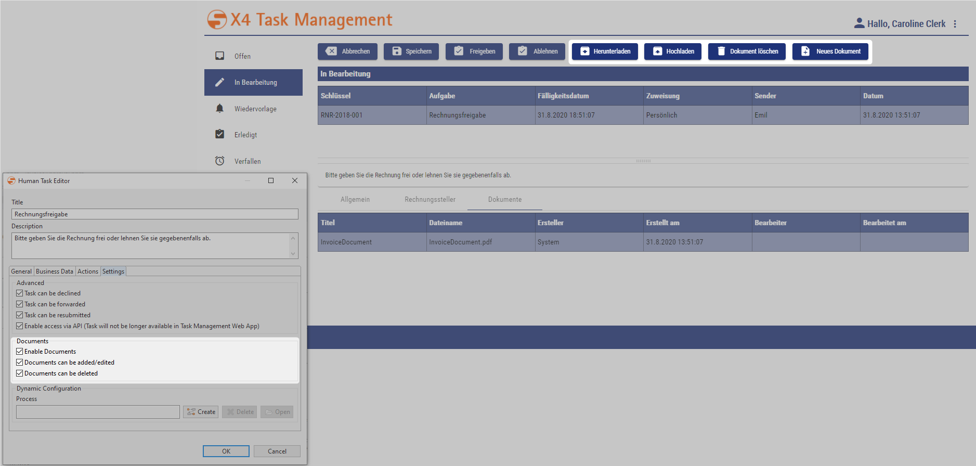Click the Title input field
This screenshot has height=466, width=976.
pos(154,214)
